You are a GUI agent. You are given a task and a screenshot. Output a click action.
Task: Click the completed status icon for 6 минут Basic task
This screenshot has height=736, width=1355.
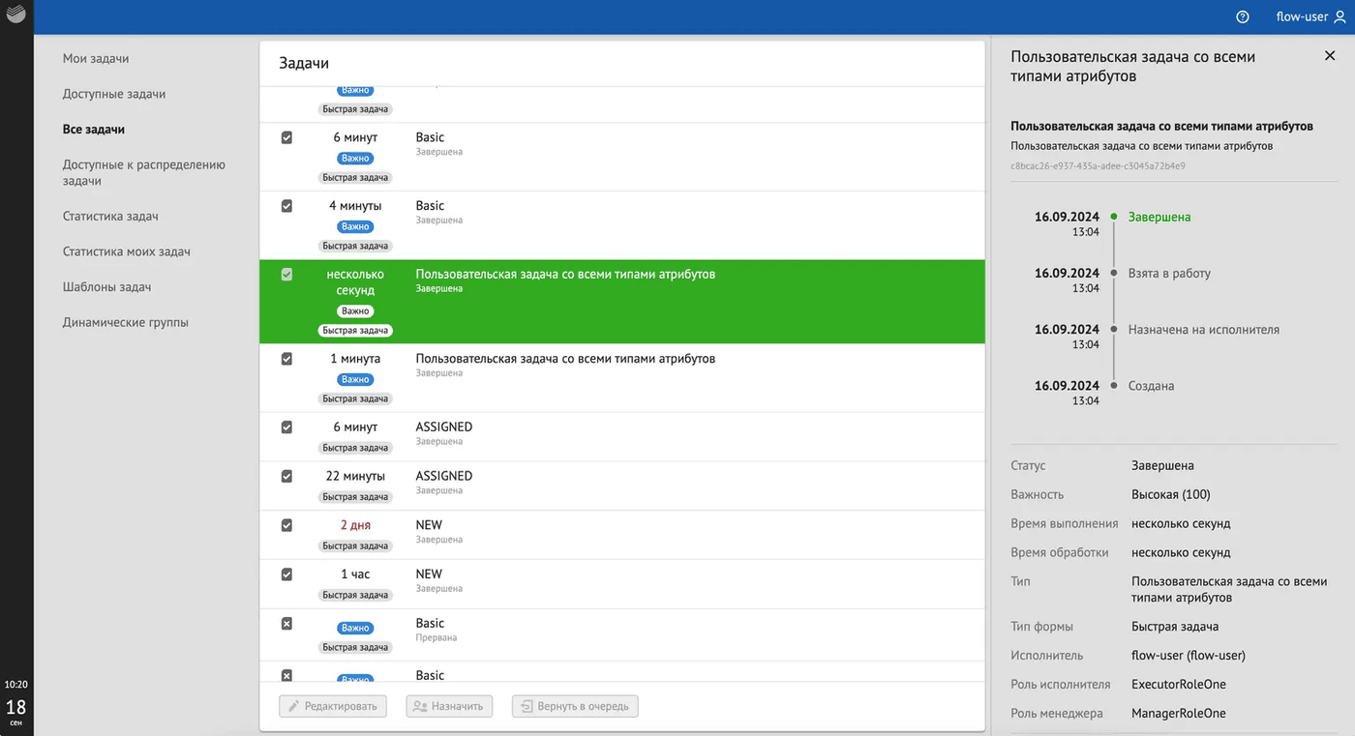(286, 137)
